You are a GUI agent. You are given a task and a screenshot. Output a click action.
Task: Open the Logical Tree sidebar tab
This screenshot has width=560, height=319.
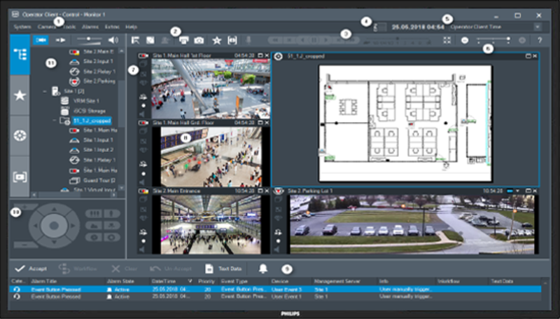pyautogui.click(x=20, y=55)
